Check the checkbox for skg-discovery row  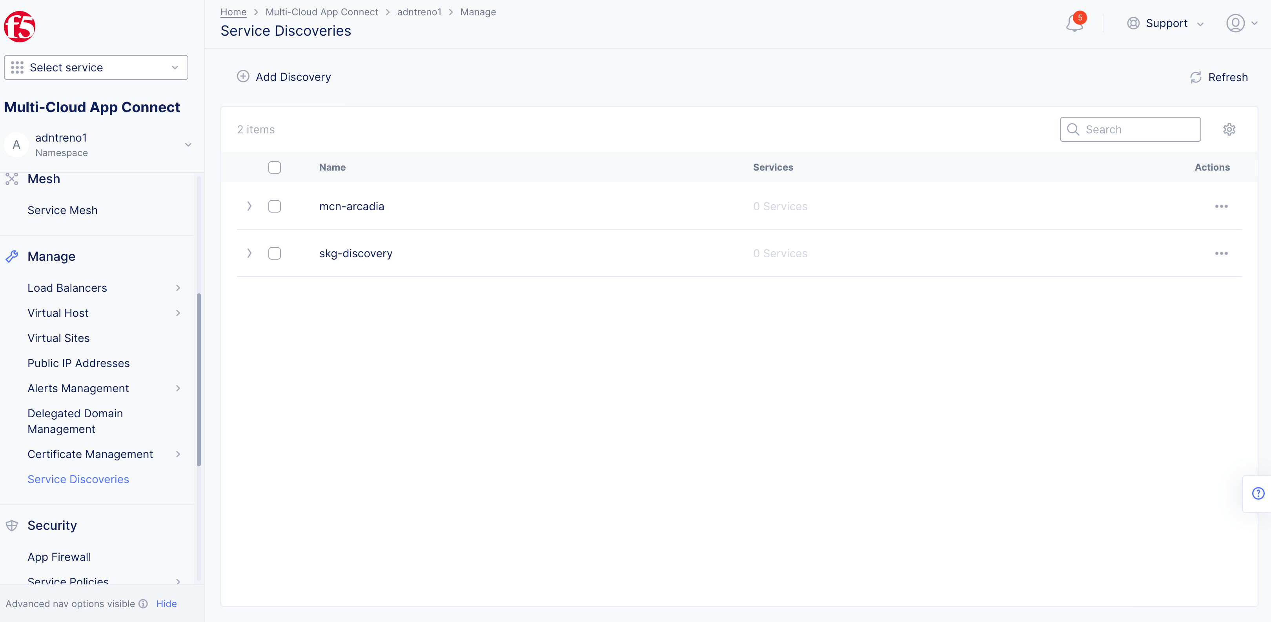274,253
